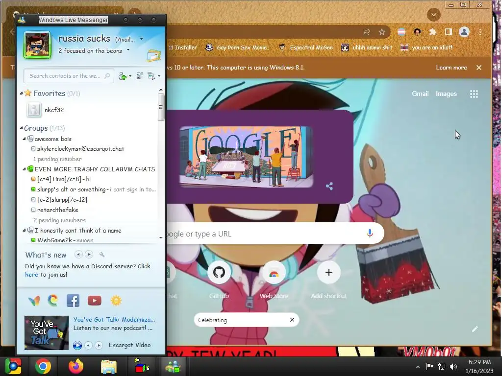
Task: Click the Search contacts field
Action: click(69, 76)
